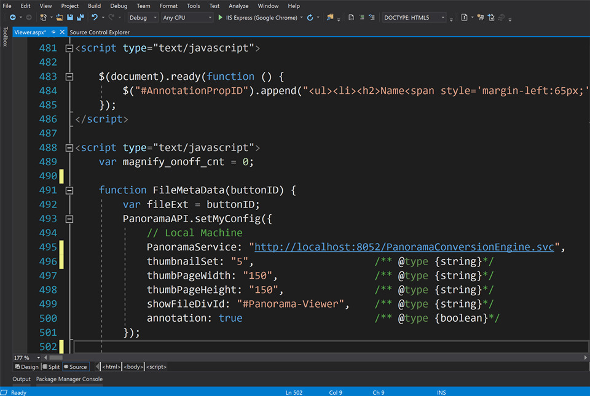The width and height of the screenshot is (590, 396).
Task: Pin the Viewer.aspx tab
Action: click(x=54, y=32)
